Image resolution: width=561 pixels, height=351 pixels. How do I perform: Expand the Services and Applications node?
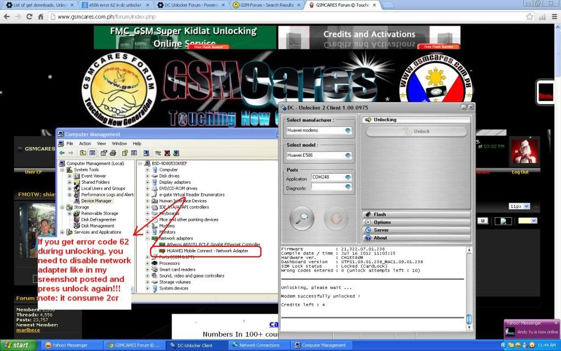click(x=62, y=232)
